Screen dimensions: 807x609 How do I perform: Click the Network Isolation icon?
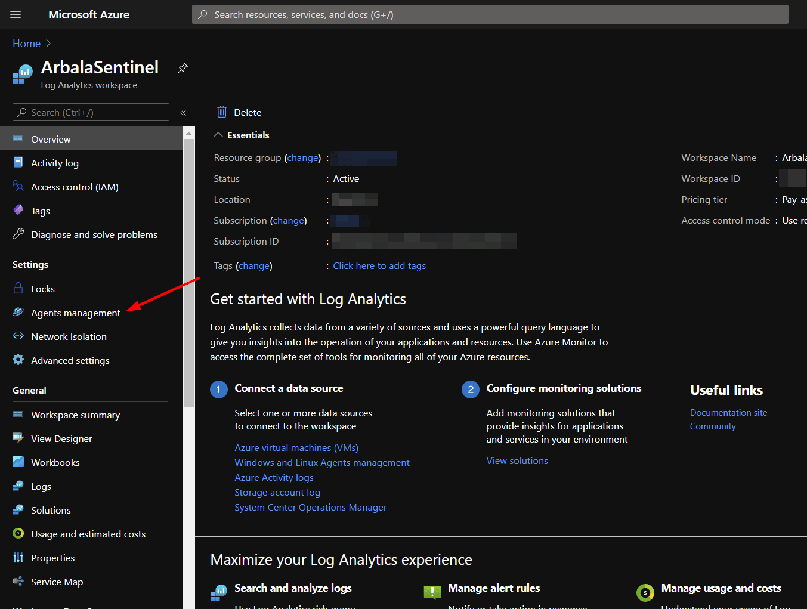pyautogui.click(x=18, y=336)
